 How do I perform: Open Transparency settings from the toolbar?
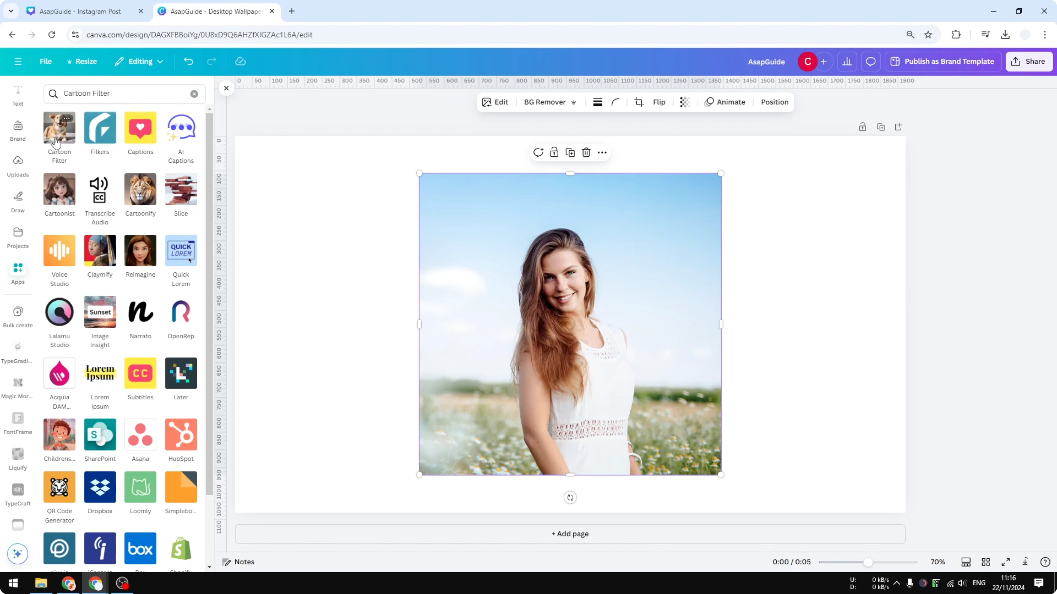click(684, 102)
